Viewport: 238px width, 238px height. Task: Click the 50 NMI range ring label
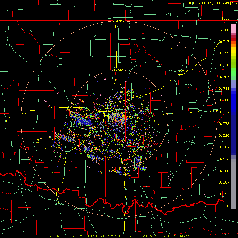click(119, 70)
